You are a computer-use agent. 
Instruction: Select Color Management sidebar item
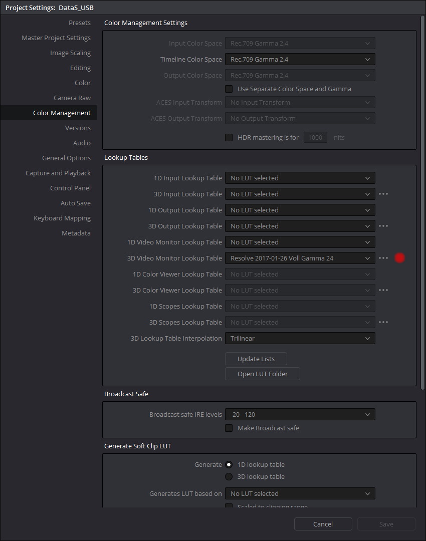tap(49, 113)
